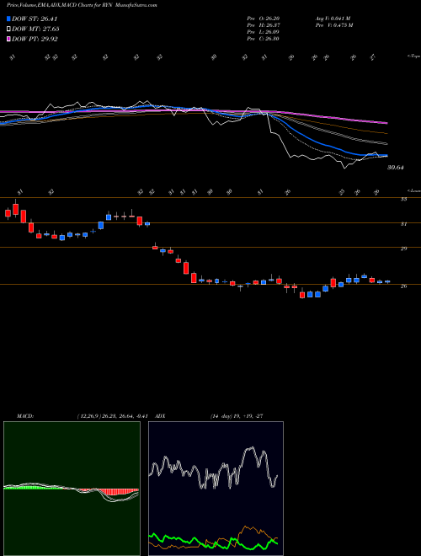This screenshot has height=556, width=421.
Task: Click the Pre O: 26.20 value
Action: (264, 19)
